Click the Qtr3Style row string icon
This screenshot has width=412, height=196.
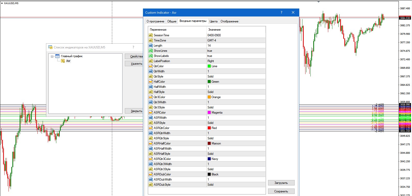[x=150, y=107]
